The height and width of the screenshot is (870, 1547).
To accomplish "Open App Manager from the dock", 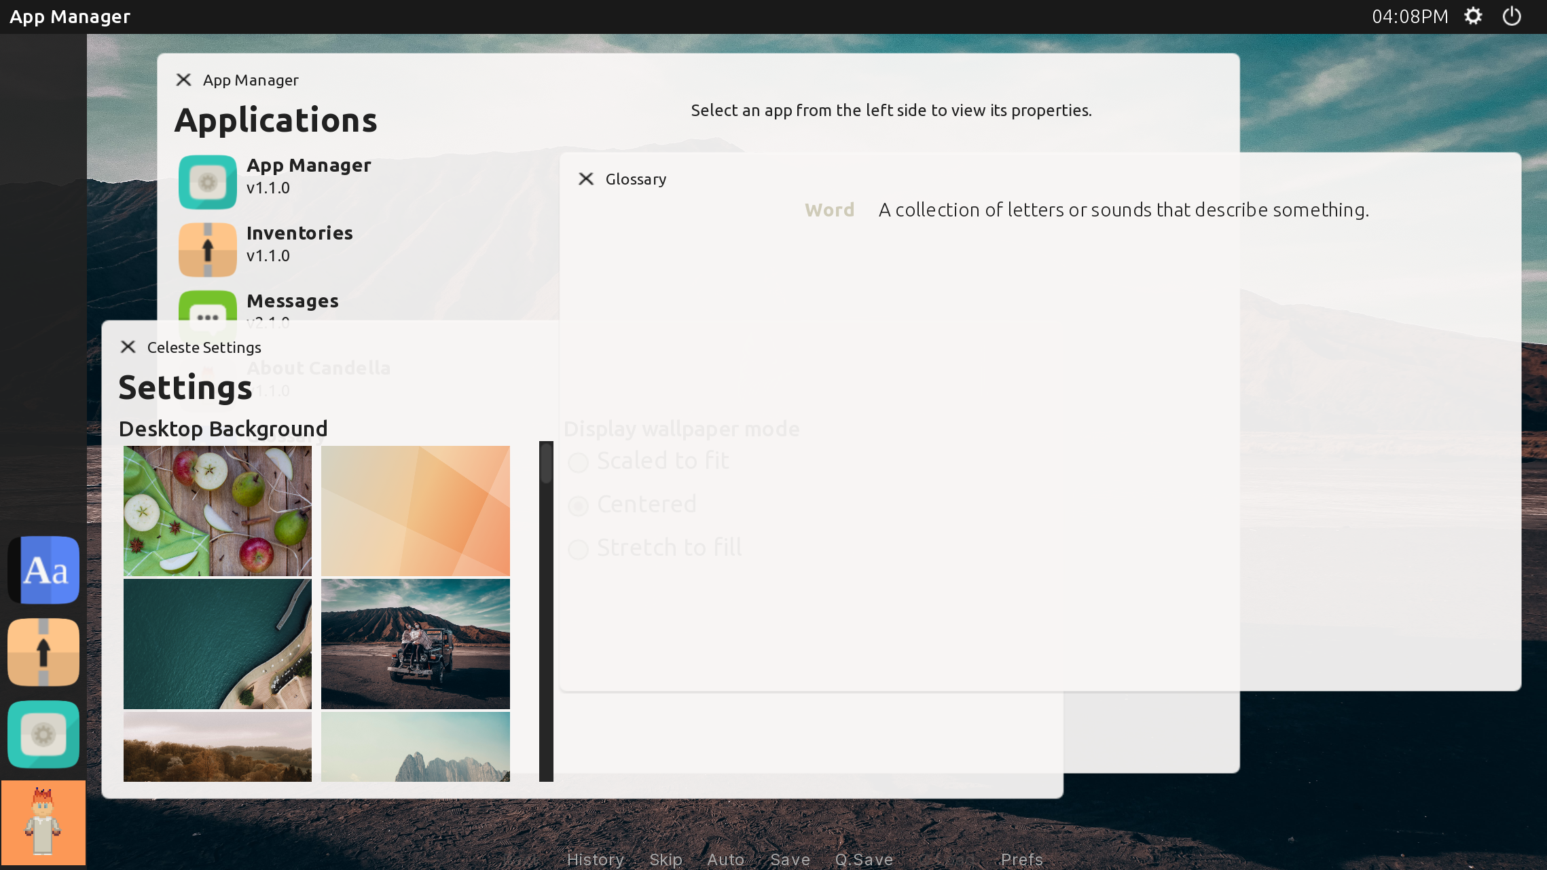I will coord(43,734).
